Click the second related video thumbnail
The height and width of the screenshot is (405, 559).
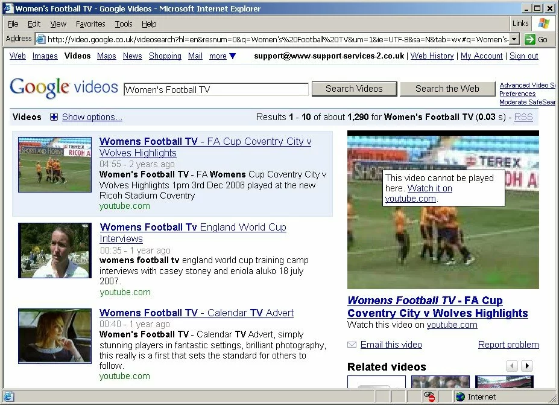pyautogui.click(x=440, y=382)
